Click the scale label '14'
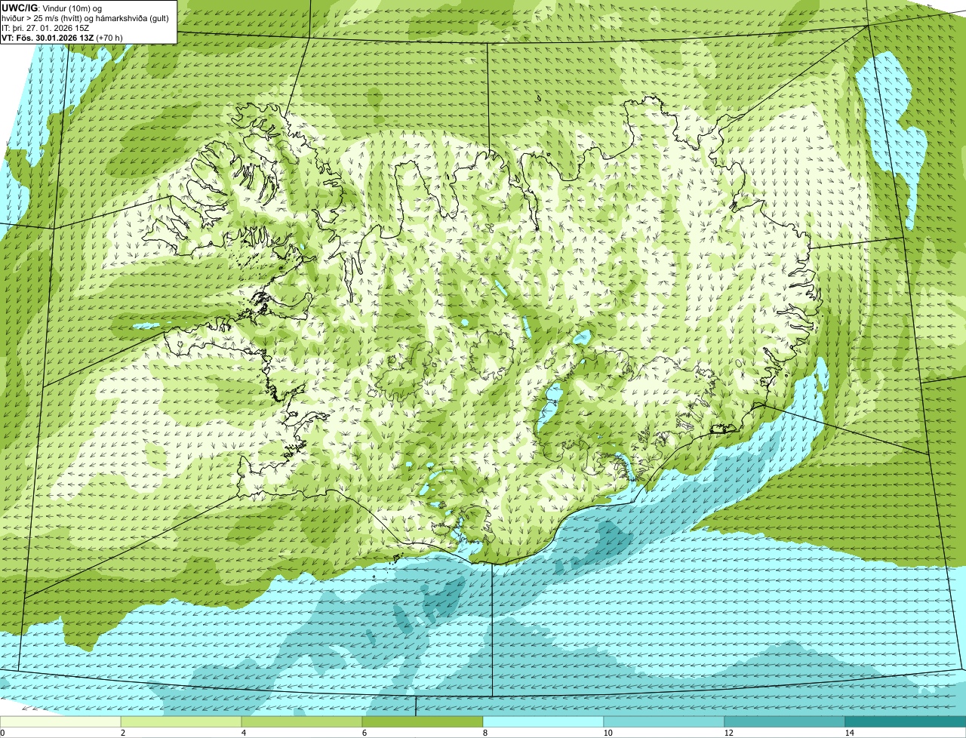This screenshot has width=966, height=738. (849, 733)
